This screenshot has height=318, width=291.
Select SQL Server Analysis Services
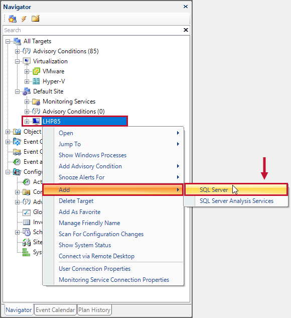click(x=236, y=201)
